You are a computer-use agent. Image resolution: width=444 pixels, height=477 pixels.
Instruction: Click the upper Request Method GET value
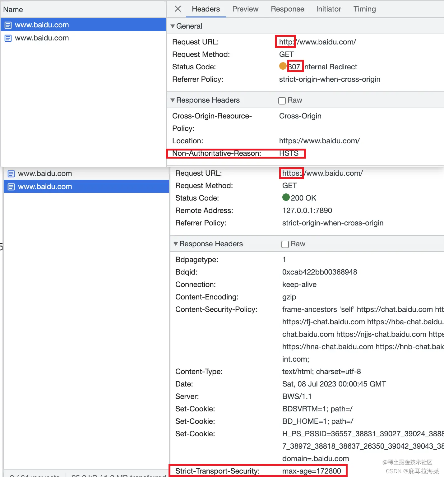click(x=286, y=54)
